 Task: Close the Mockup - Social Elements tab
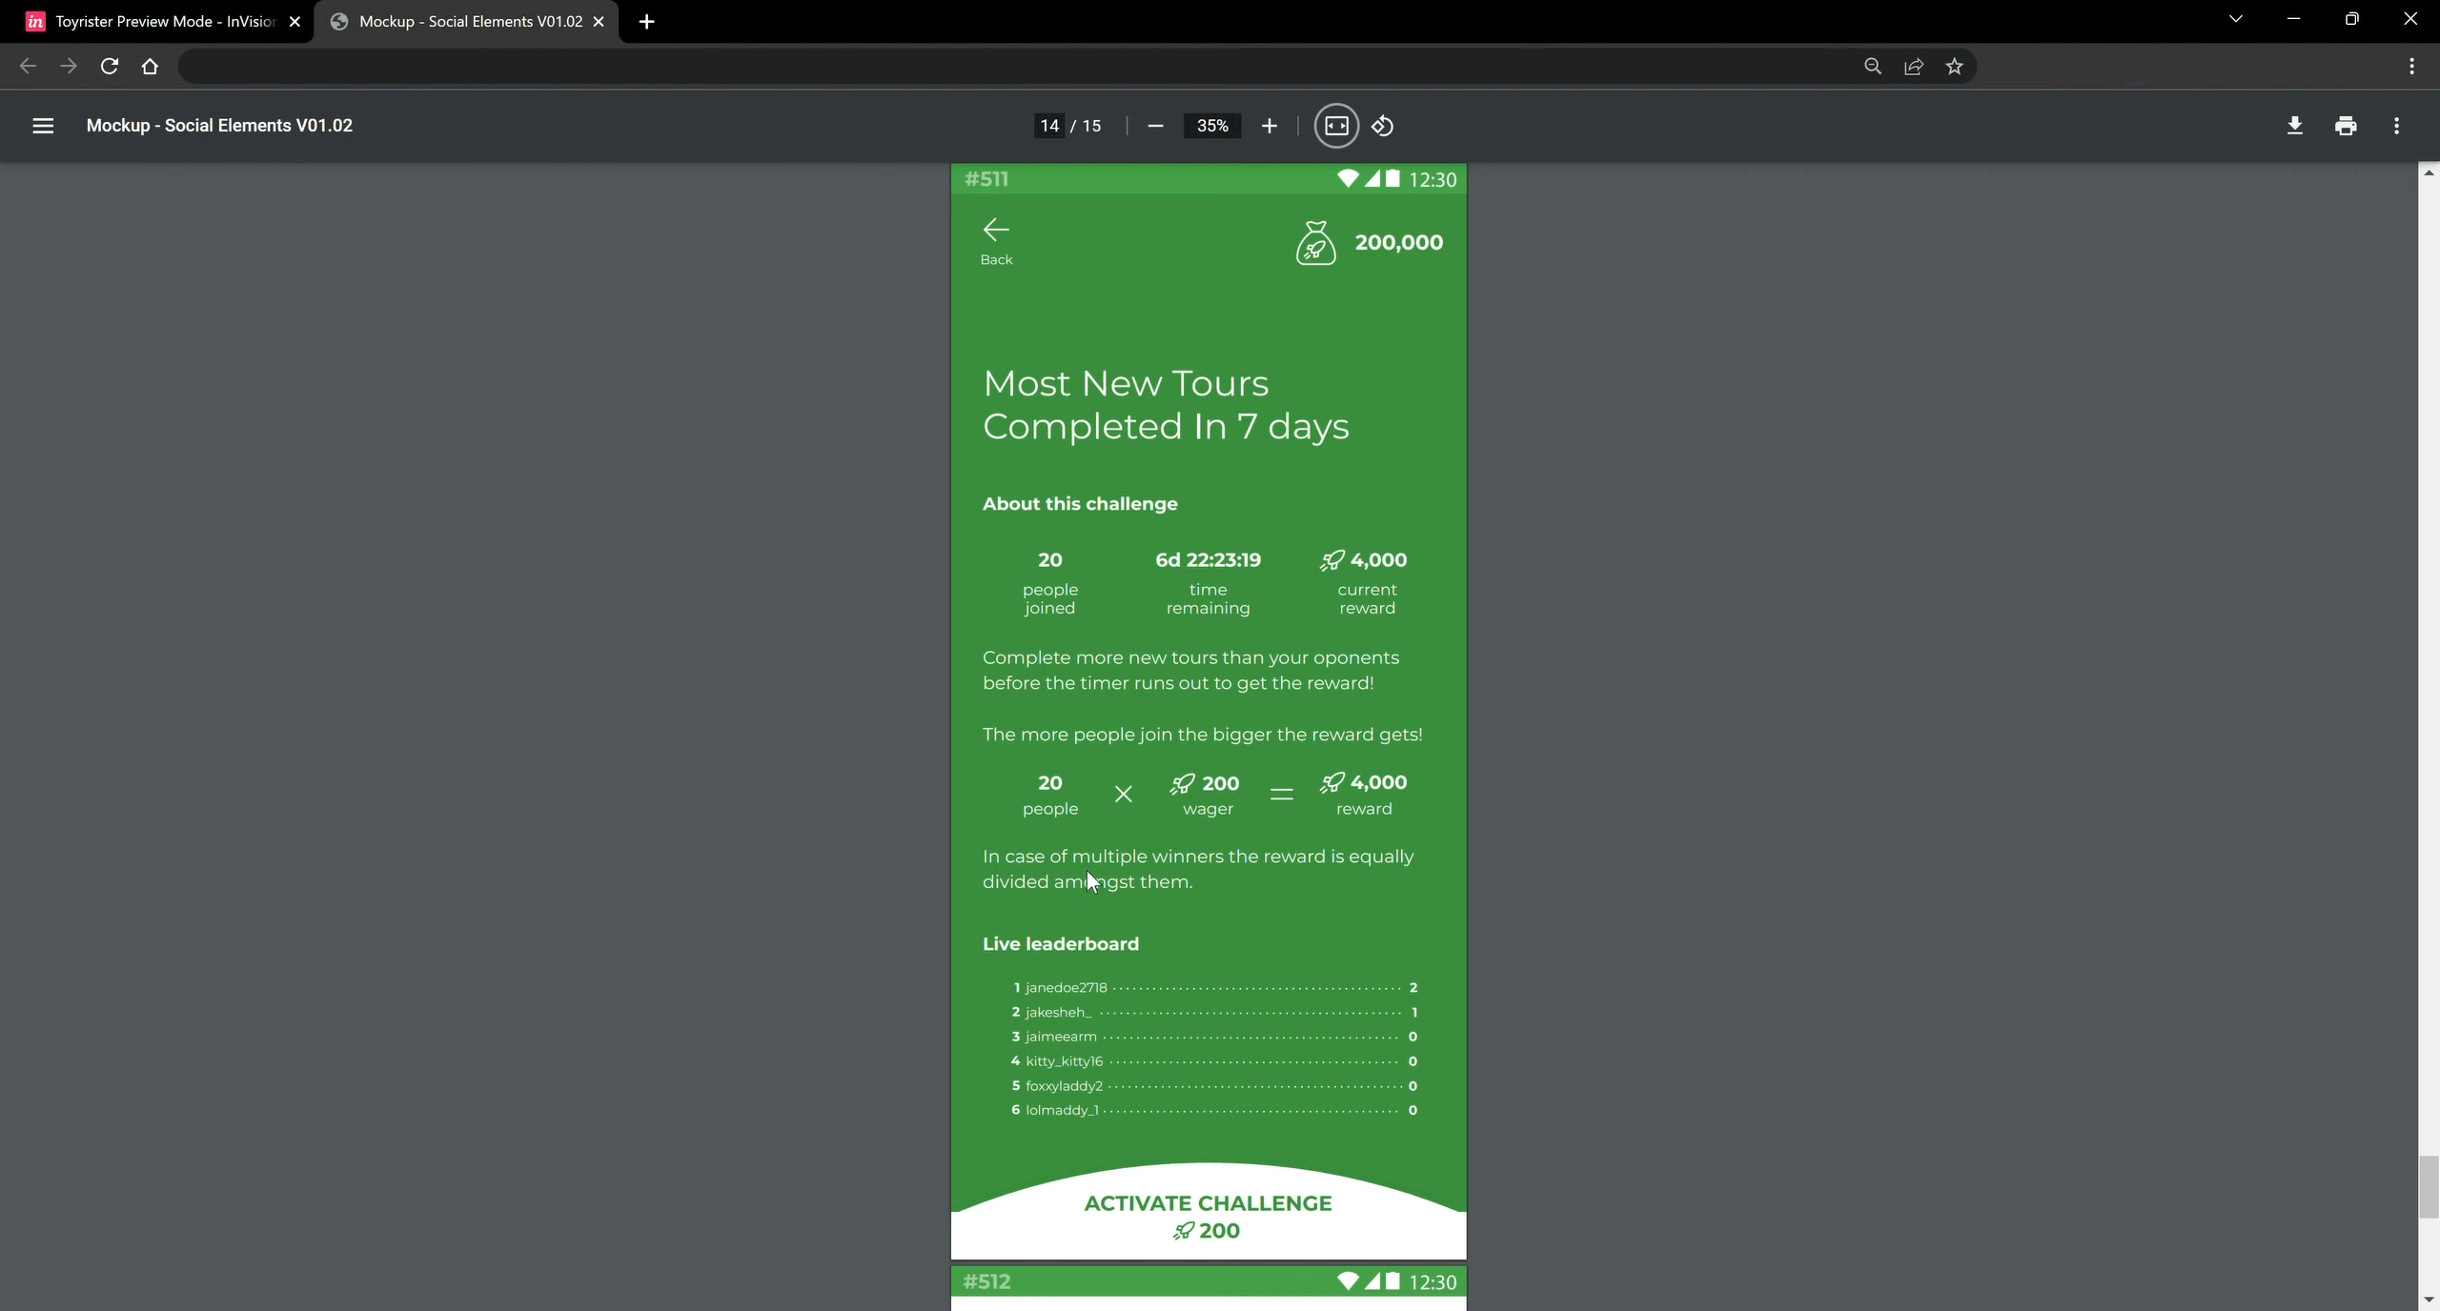coord(599,21)
